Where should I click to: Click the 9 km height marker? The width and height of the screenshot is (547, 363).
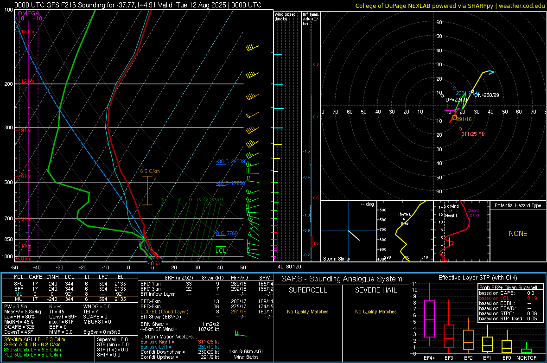tap(26, 130)
